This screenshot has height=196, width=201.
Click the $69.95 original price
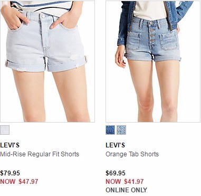(x=116, y=173)
